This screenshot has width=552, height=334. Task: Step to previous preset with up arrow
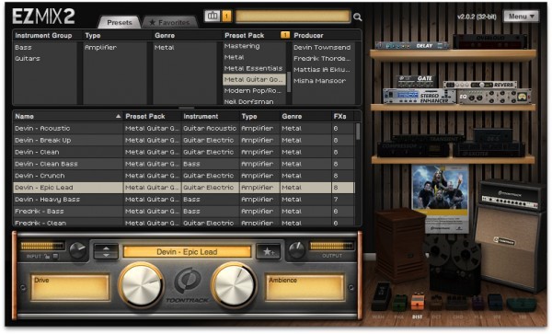pos(106,248)
